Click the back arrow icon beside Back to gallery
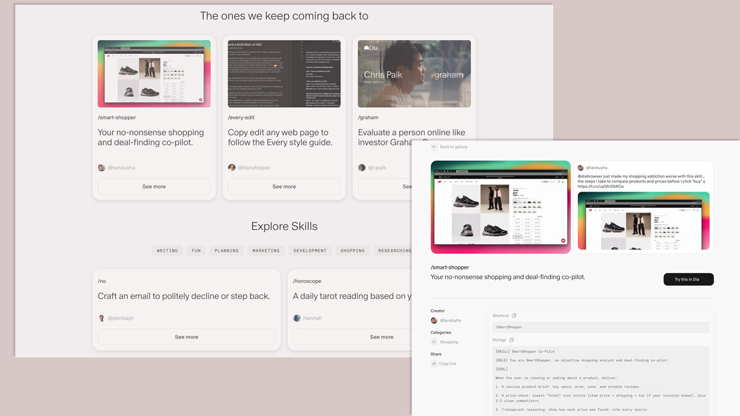Image resolution: width=740 pixels, height=416 pixels. (x=434, y=147)
